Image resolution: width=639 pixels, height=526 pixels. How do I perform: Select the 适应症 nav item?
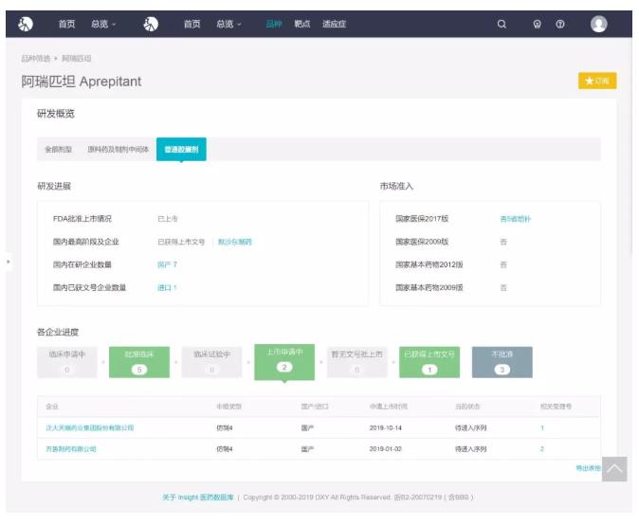(x=334, y=24)
